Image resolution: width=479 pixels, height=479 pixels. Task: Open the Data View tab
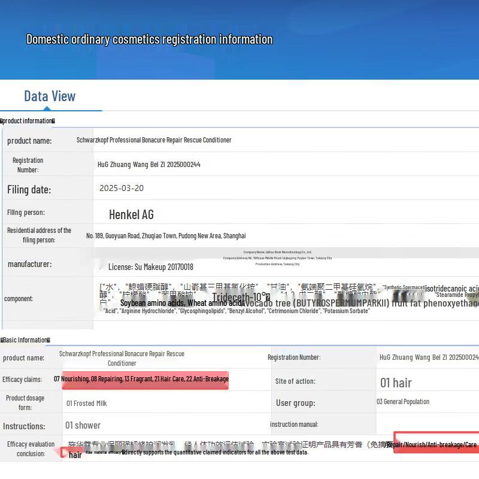50,96
